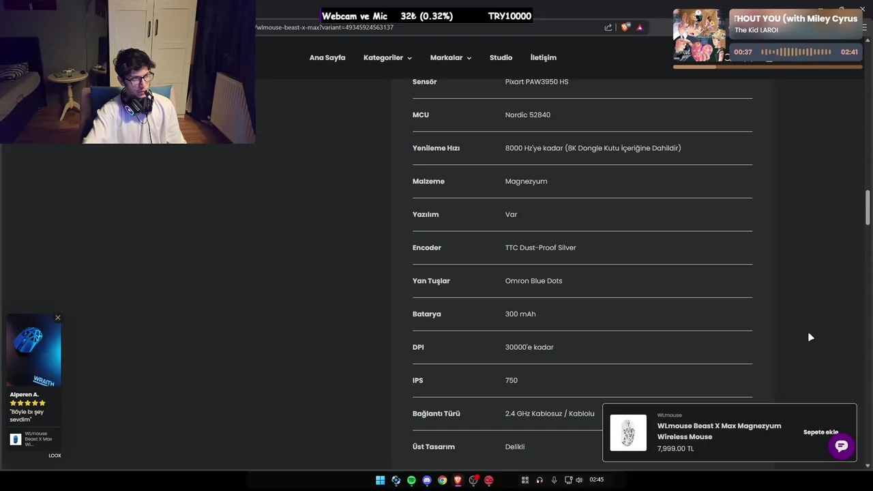Image resolution: width=873 pixels, height=491 pixels.
Task: Click the 30000'e kadar DPI value
Action: [529, 347]
